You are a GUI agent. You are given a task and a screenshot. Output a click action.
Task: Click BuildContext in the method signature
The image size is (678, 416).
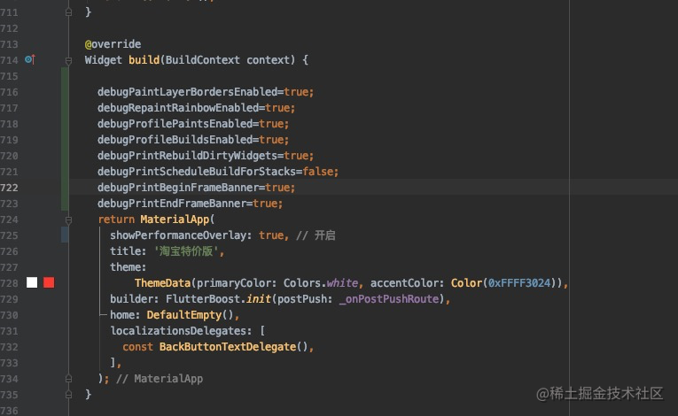[x=202, y=60]
